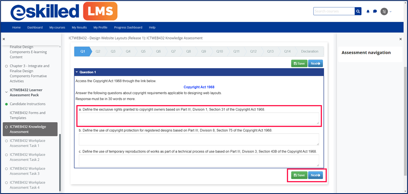This screenshot has width=408, height=194.
Task: Go to Home in navigation bar
Action: 16,27
